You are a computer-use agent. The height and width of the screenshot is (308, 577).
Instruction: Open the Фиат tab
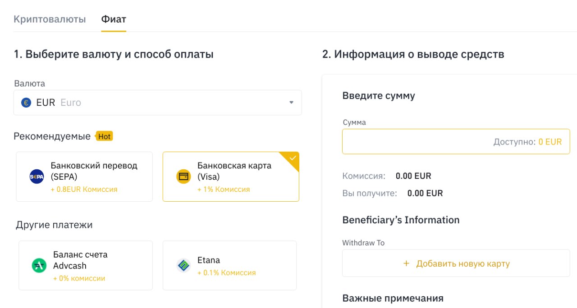coord(114,19)
